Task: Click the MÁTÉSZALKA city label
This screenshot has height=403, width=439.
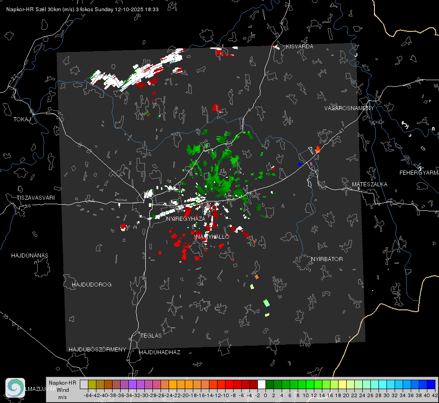Action: point(369,184)
